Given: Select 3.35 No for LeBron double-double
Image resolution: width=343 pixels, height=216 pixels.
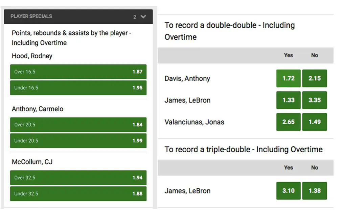Looking at the screenshot, I should [315, 100].
